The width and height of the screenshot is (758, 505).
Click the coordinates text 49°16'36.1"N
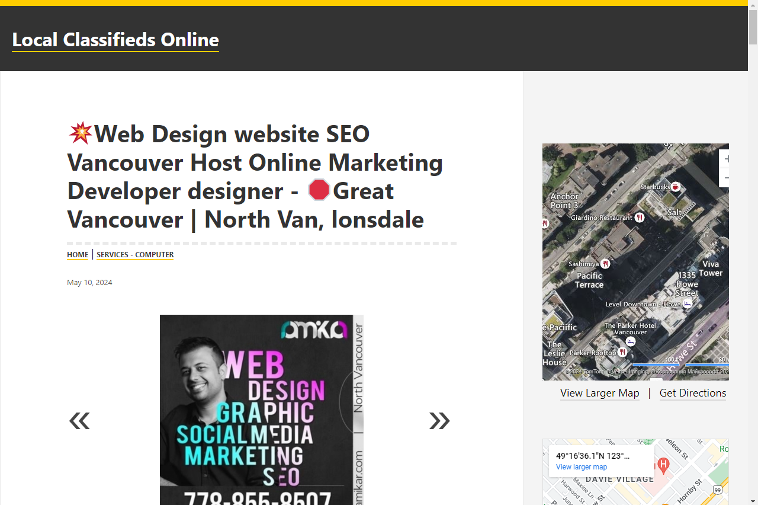click(x=593, y=456)
